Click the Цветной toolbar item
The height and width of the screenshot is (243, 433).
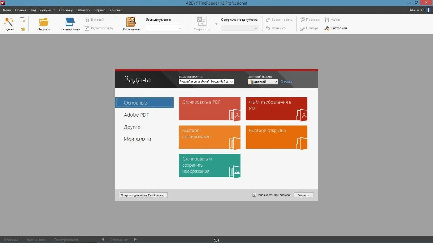(x=94, y=20)
